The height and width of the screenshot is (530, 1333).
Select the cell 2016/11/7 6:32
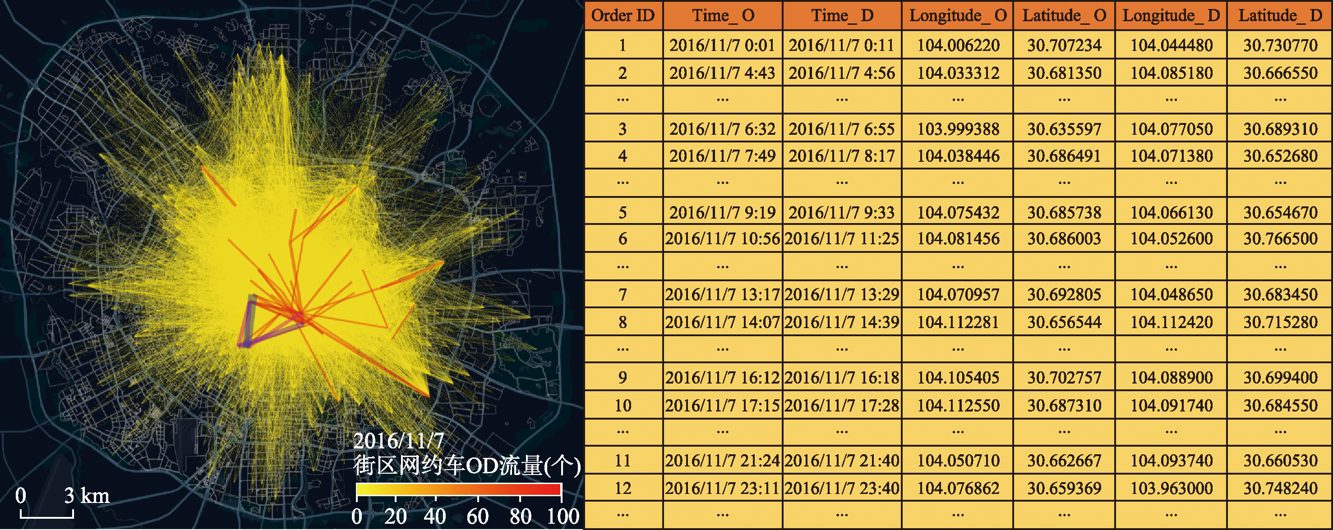723,129
